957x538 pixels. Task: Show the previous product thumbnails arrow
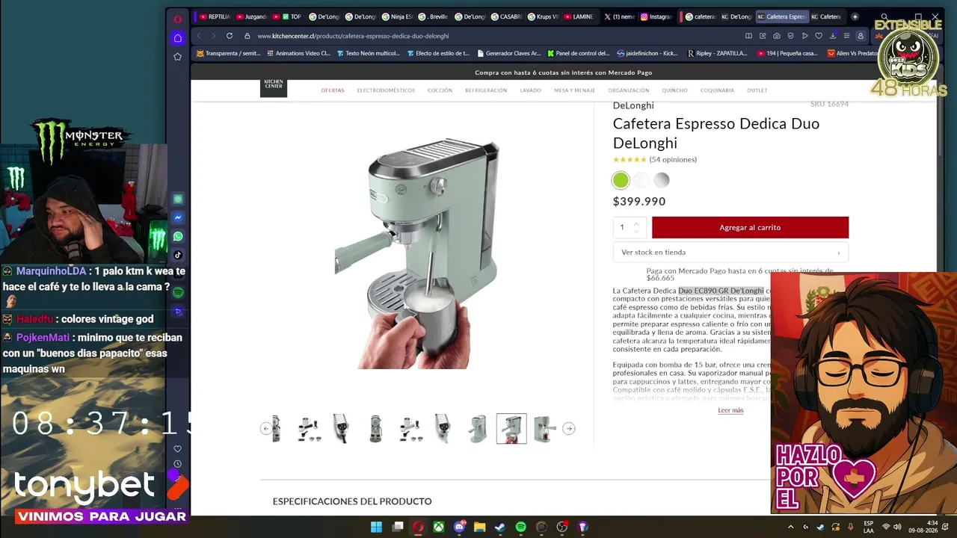pos(266,428)
